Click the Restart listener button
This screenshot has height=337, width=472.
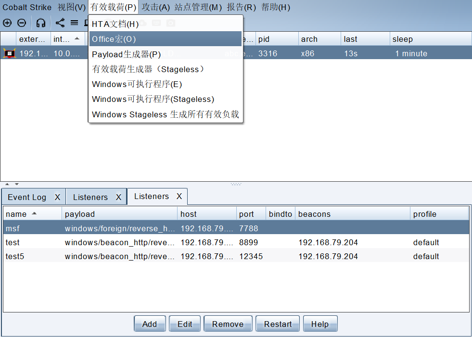278,324
